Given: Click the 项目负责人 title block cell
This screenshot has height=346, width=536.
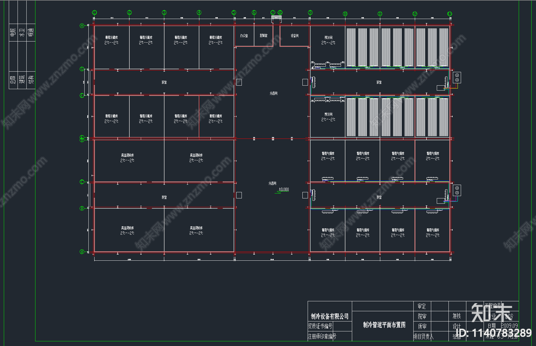Looking at the screenshot, I should [x=423, y=336].
